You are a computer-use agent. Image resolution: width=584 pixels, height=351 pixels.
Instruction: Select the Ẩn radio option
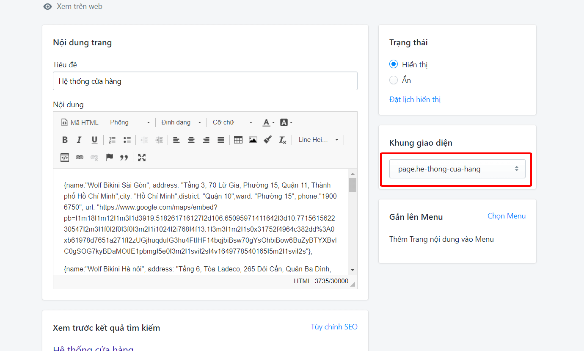(x=394, y=80)
